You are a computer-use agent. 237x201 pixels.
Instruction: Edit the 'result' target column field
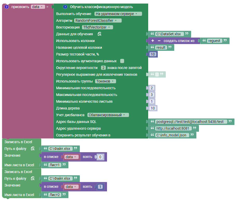[x=161, y=47]
